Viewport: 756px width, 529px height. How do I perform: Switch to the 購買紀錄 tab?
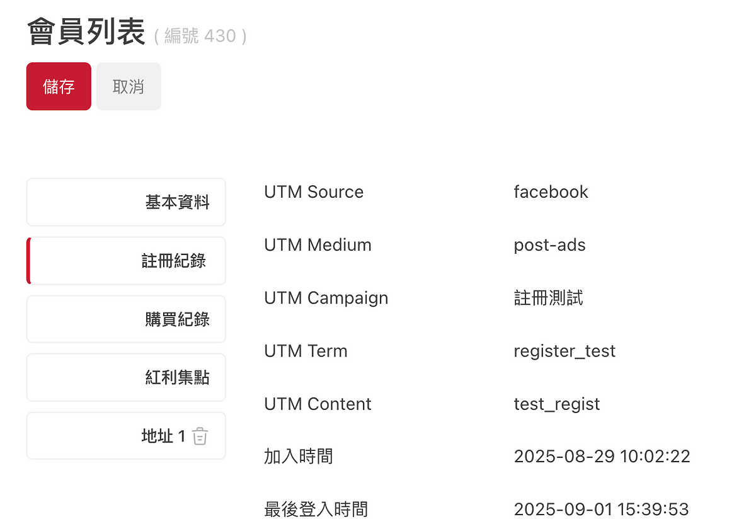(126, 319)
